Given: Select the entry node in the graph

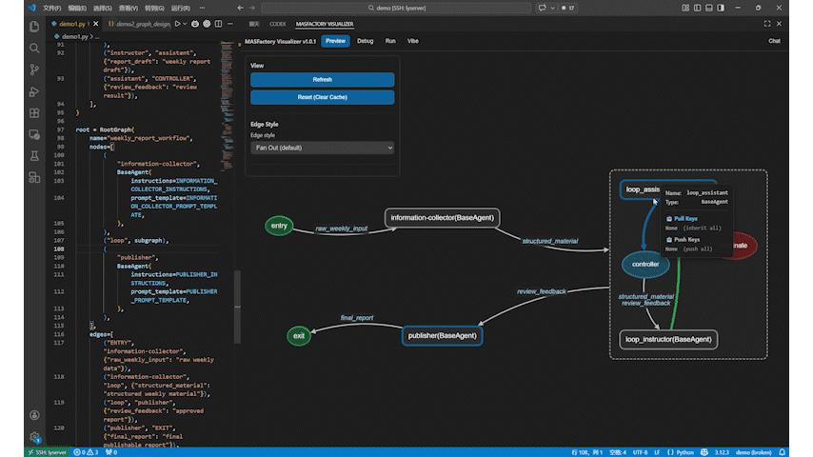Looking at the screenshot, I should pos(279,226).
